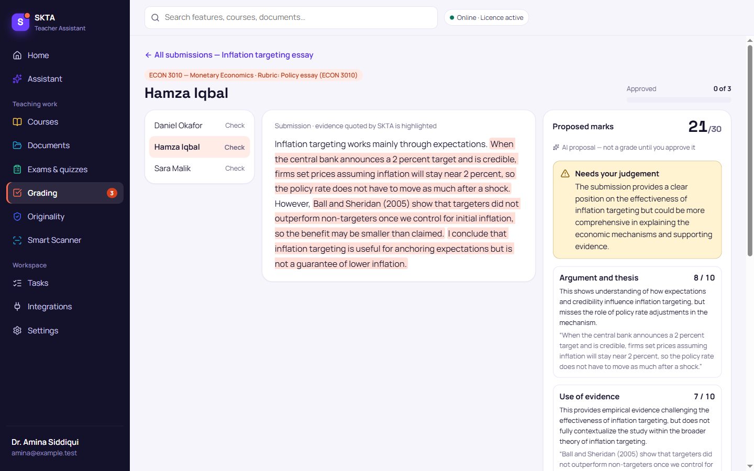Open the Originality page
The image size is (754, 471).
point(65,217)
